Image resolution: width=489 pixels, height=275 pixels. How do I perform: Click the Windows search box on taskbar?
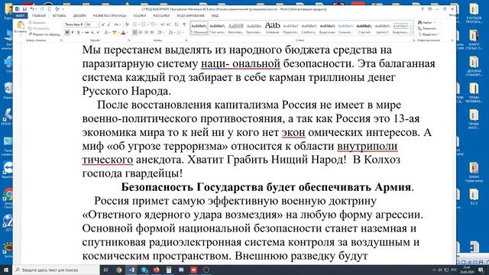56,270
